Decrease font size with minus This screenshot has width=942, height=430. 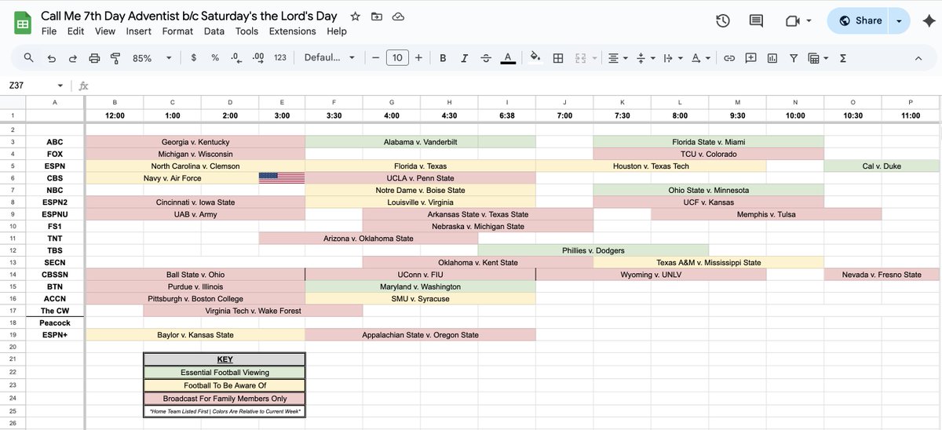coord(376,58)
